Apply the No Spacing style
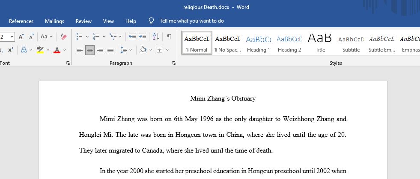Image resolution: width=420 pixels, height=179 pixels. [228, 43]
